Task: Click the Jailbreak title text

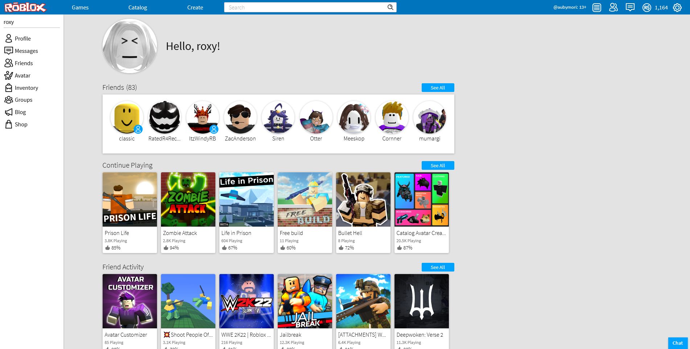Action: point(290,335)
